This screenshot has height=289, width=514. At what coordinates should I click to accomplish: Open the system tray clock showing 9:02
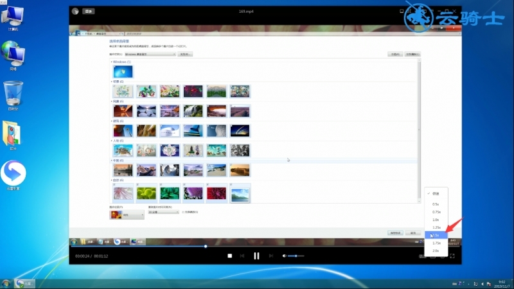[x=502, y=284]
